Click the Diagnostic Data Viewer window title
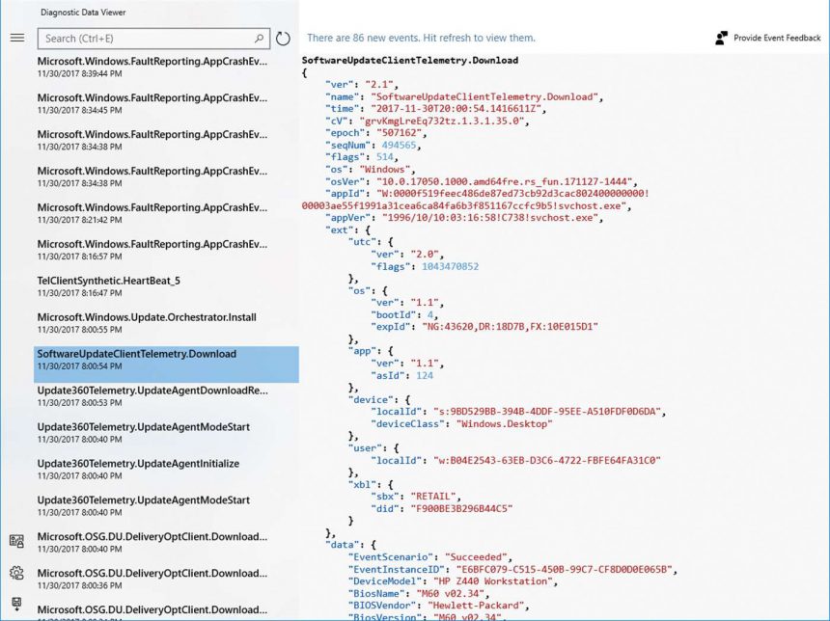This screenshot has width=830, height=621. click(83, 13)
